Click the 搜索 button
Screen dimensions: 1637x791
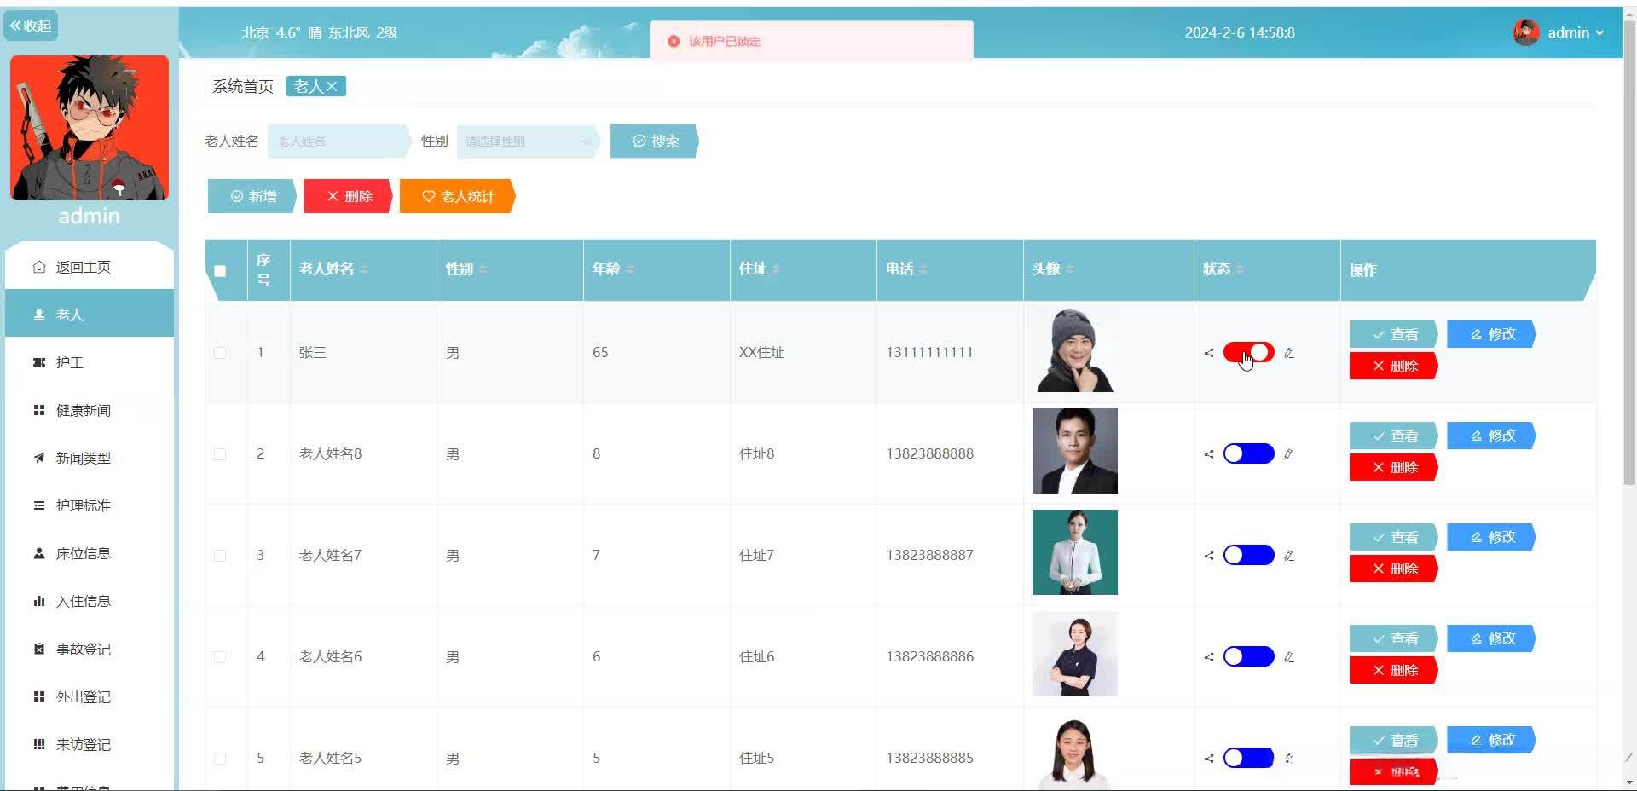click(x=655, y=141)
